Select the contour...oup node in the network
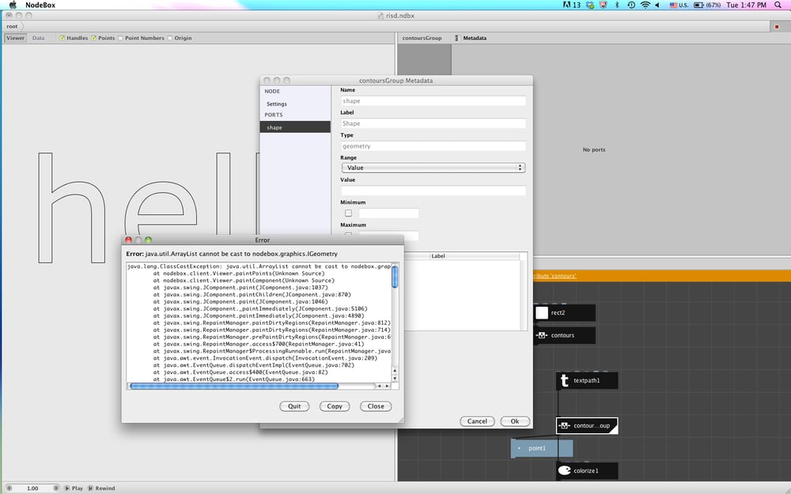Viewport: 791px width, 494px height. click(x=587, y=425)
